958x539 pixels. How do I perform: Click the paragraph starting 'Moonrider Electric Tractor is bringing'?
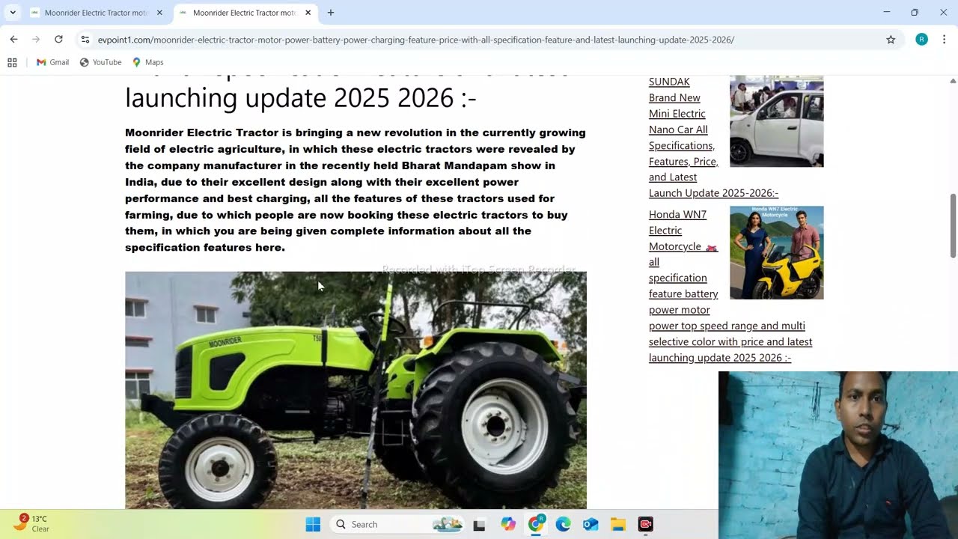pos(356,190)
